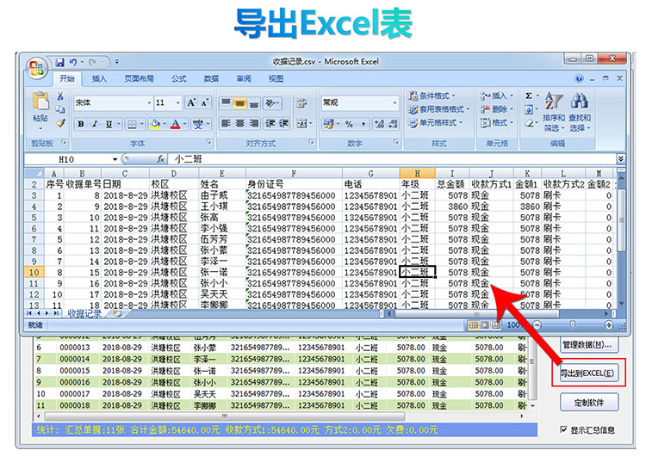The height and width of the screenshot is (475, 646).
Task: Increase indent icon
Action: (284, 123)
